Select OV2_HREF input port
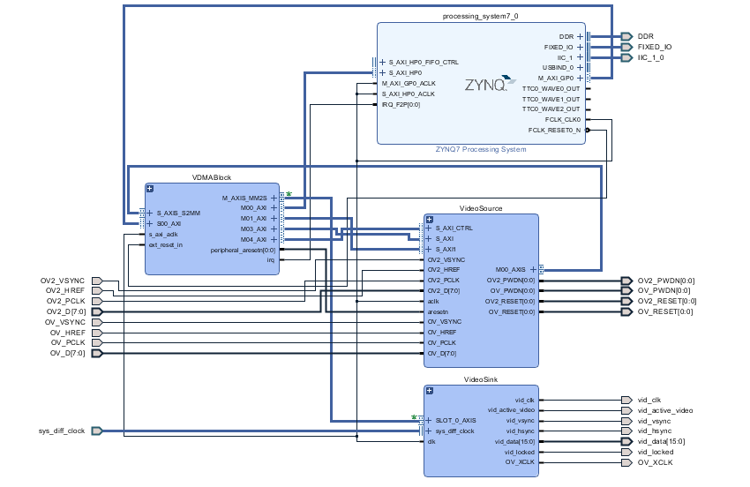Image resolution: width=750 pixels, height=487 pixels. click(97, 290)
